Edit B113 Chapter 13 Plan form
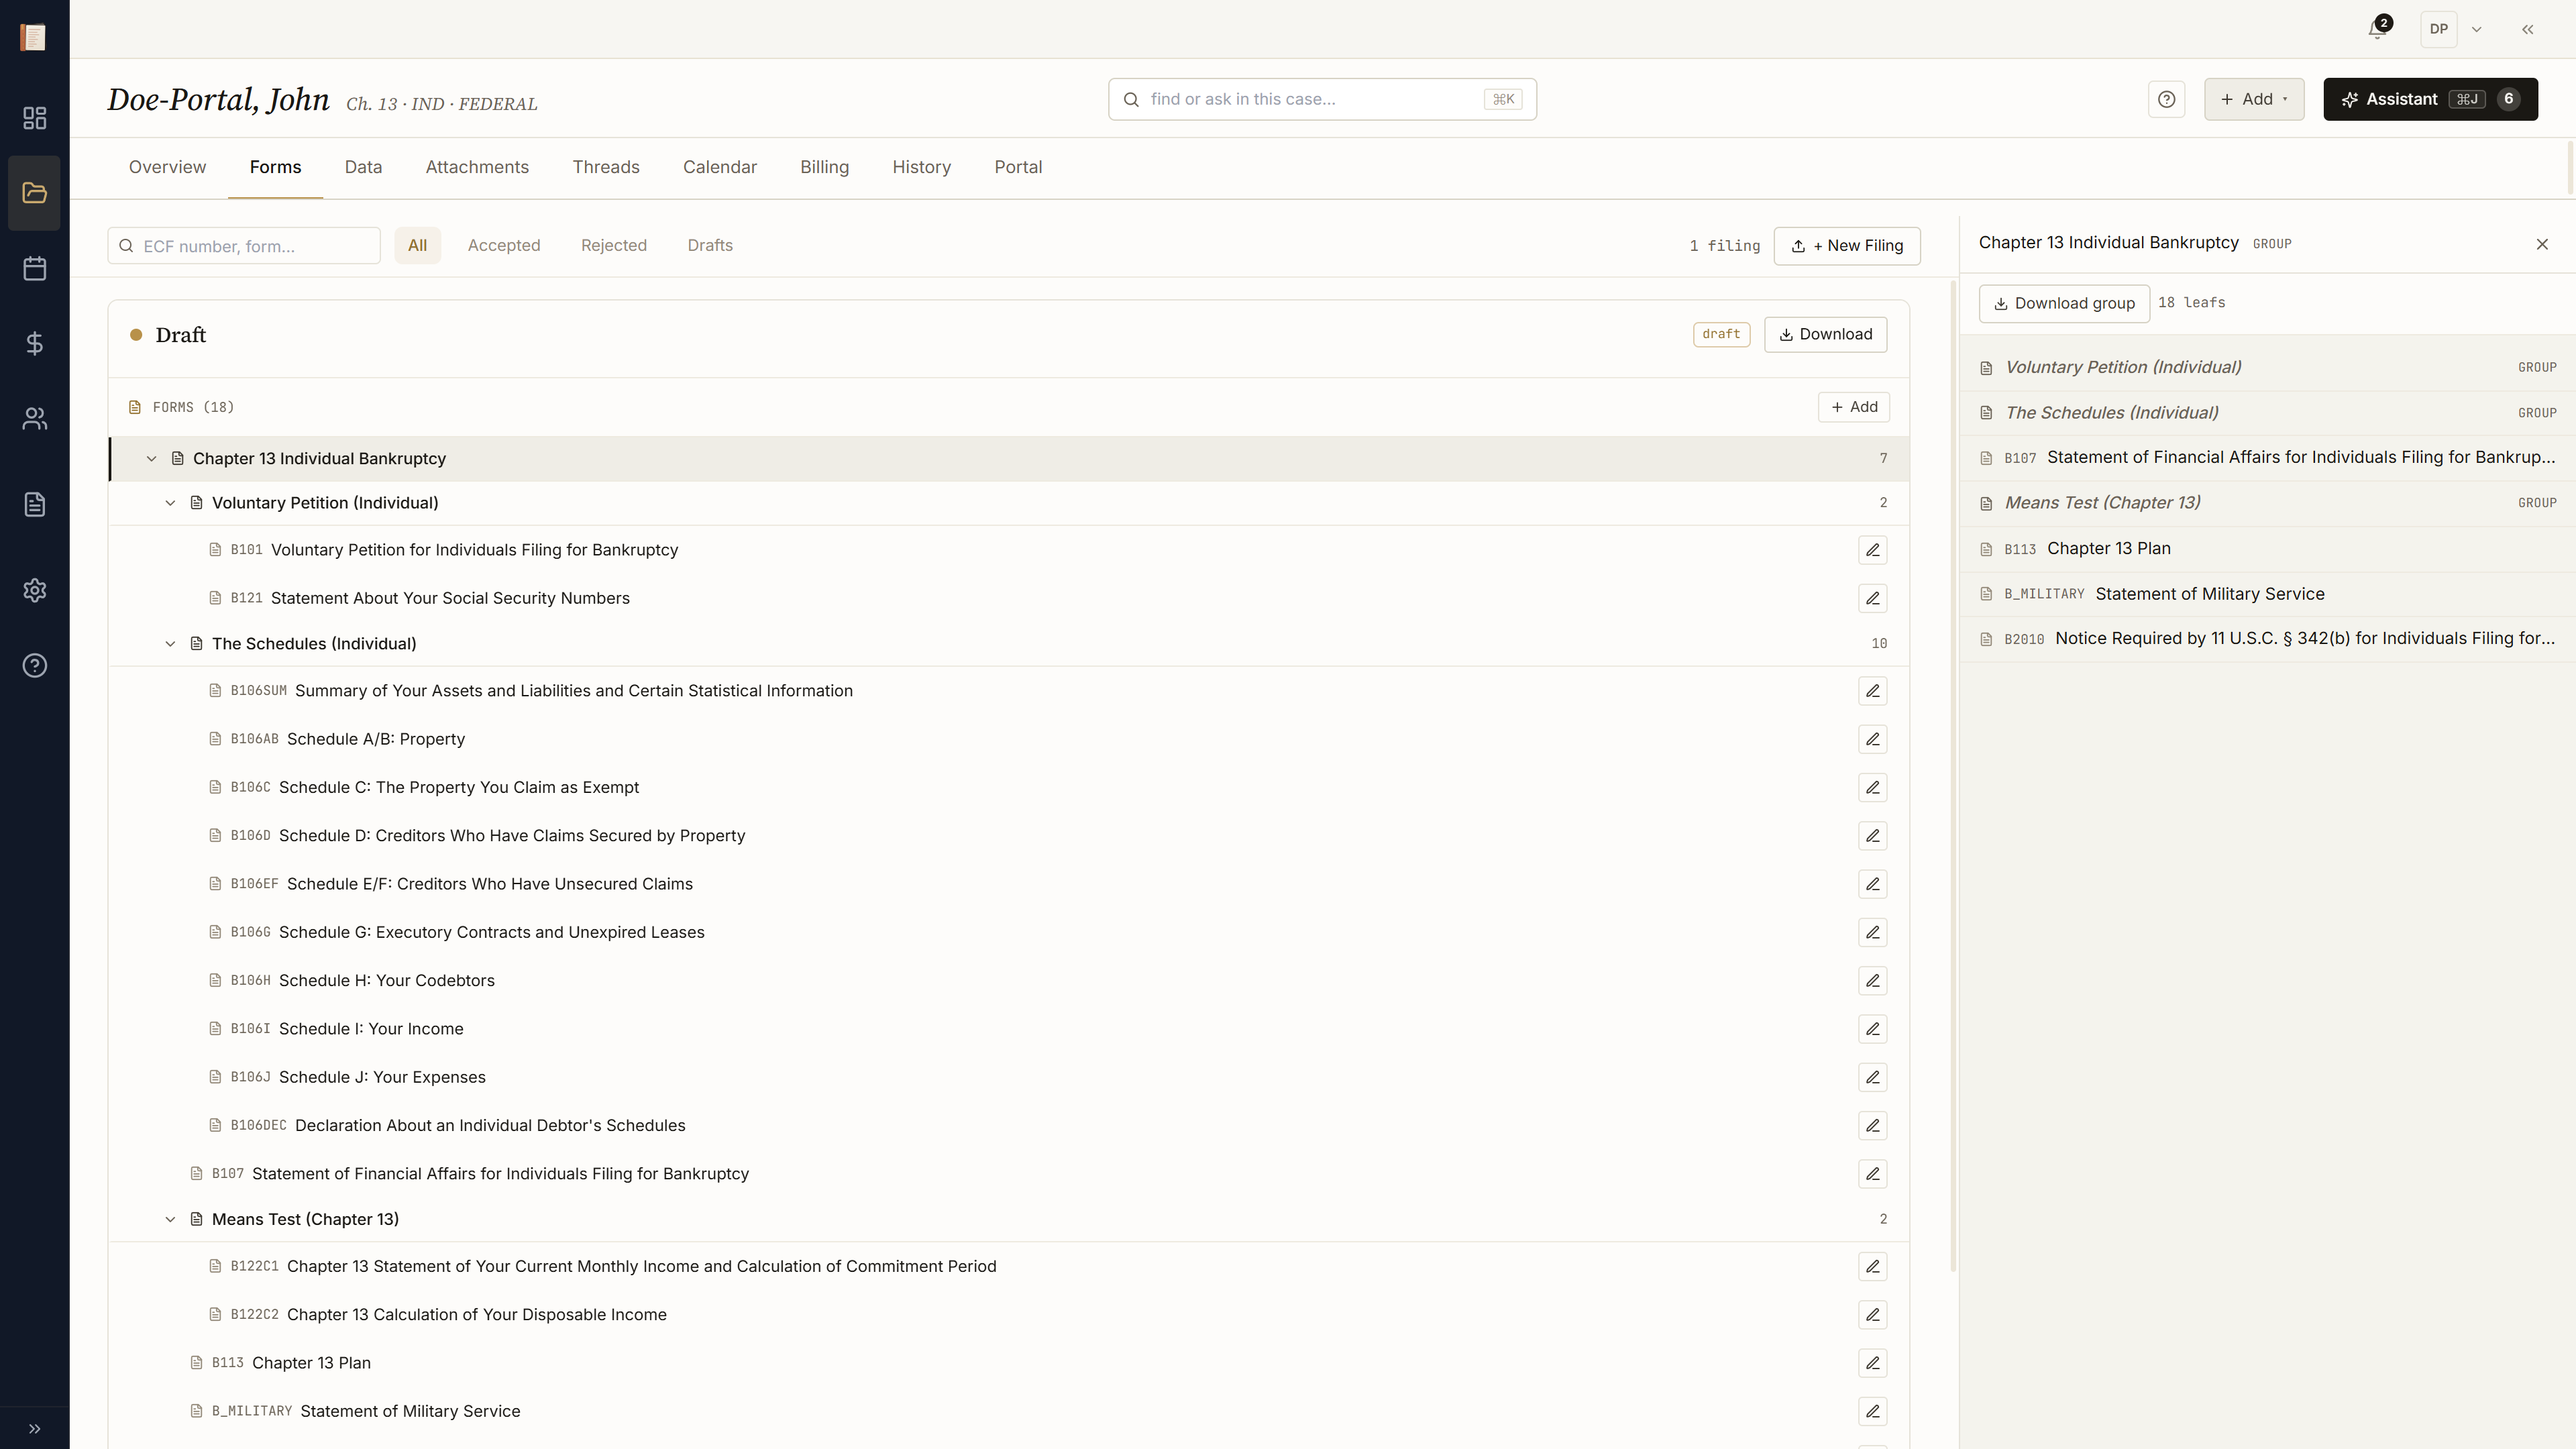The height and width of the screenshot is (1449, 2576). tap(1872, 1363)
